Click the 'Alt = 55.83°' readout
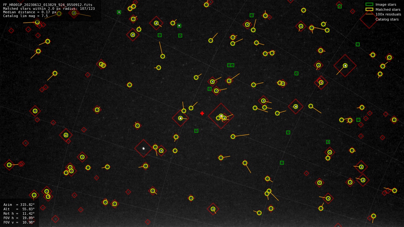Viewport: 404px width, 227px height. pyautogui.click(x=19, y=209)
